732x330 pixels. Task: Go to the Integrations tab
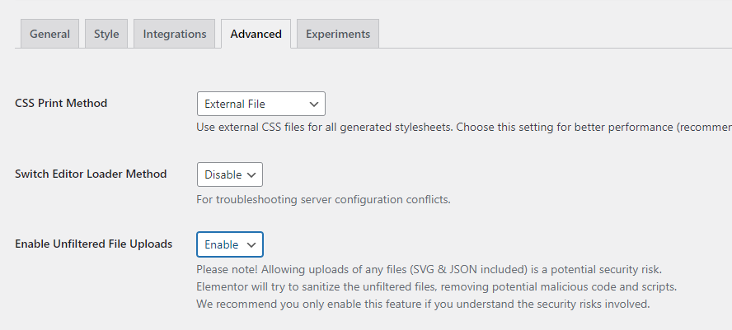[175, 34]
